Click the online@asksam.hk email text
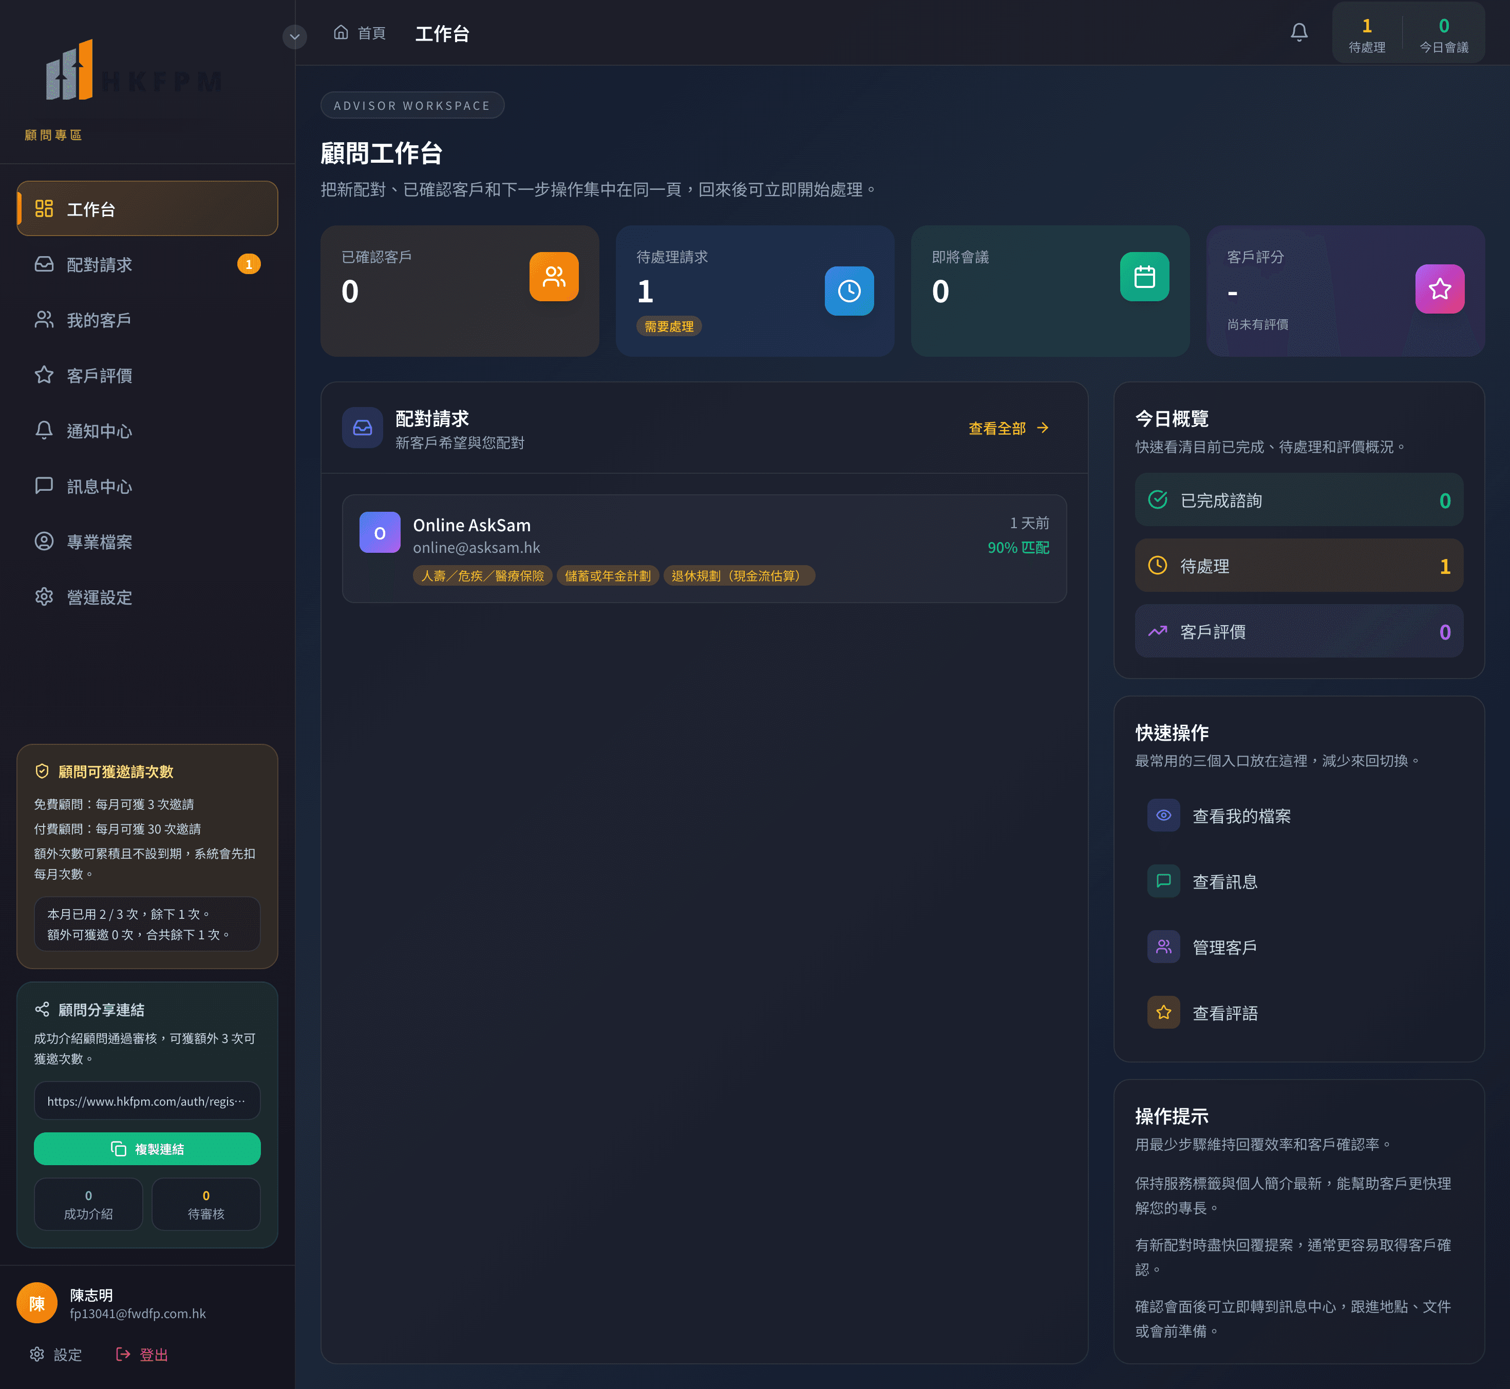The image size is (1510, 1389). pyautogui.click(x=476, y=547)
